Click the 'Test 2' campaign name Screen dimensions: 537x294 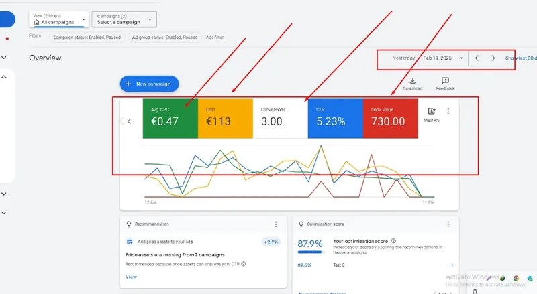339,265
